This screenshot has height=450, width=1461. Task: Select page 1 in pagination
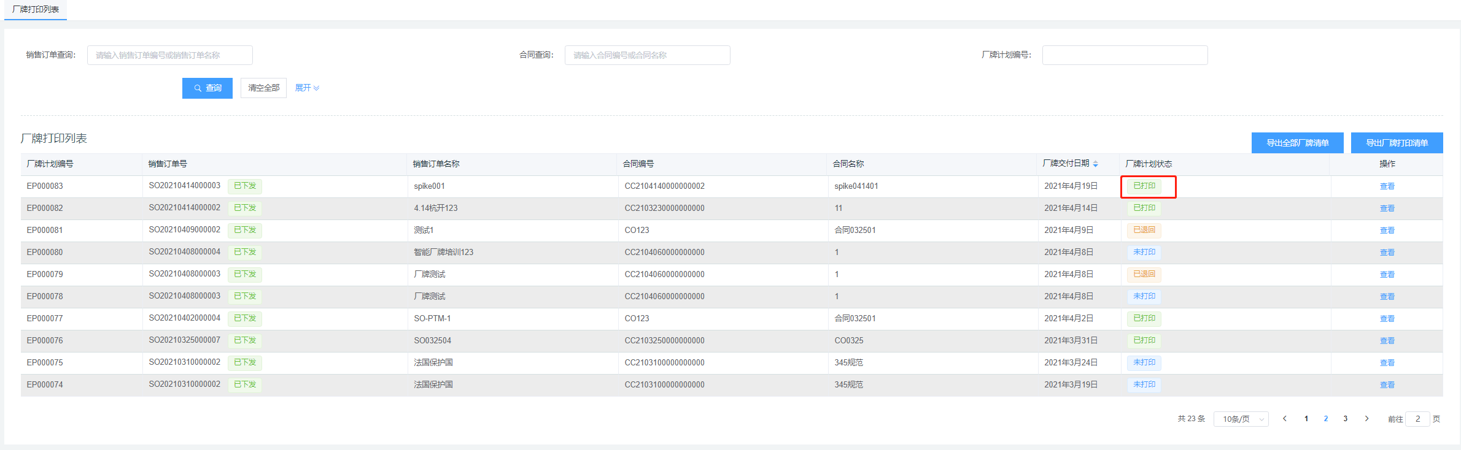pos(1306,419)
